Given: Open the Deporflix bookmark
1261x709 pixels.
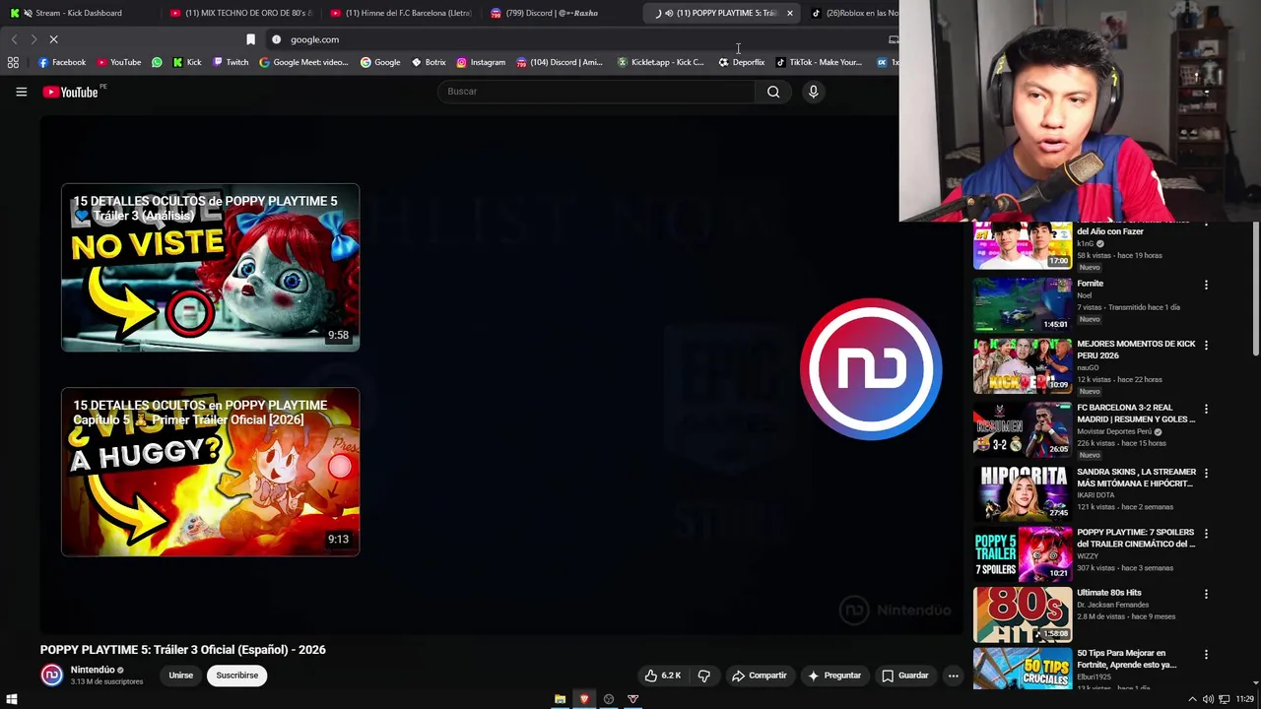Looking at the screenshot, I should click(741, 62).
